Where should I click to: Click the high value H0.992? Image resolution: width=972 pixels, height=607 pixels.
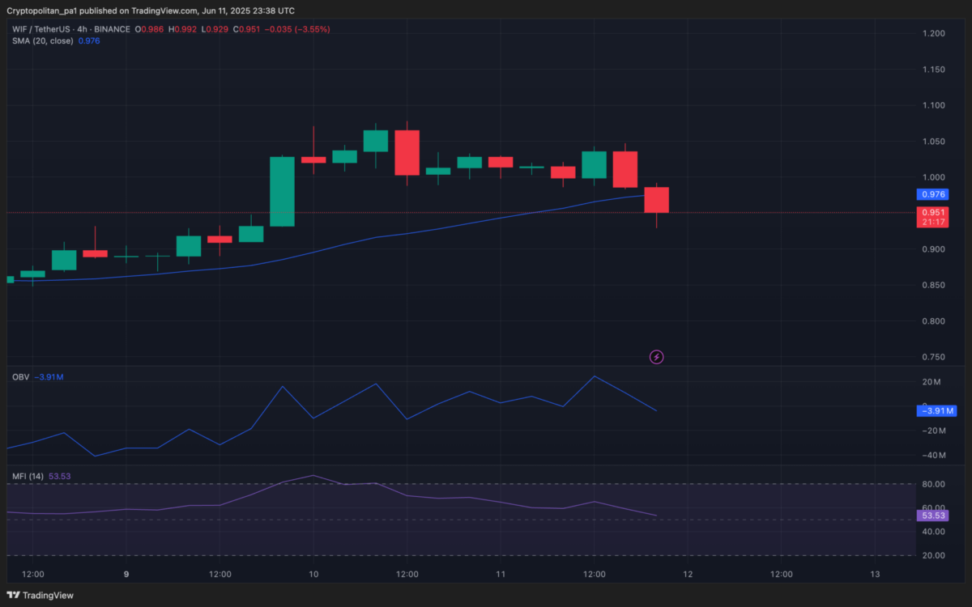182,29
